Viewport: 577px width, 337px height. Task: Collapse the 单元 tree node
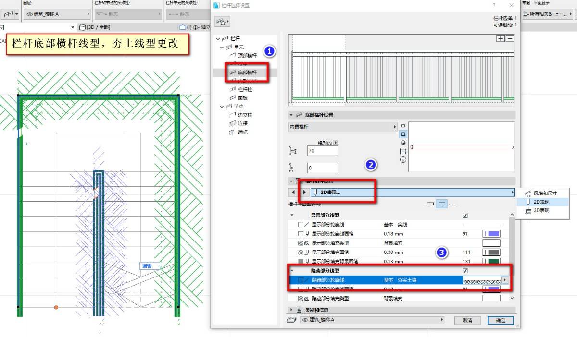[x=222, y=47]
